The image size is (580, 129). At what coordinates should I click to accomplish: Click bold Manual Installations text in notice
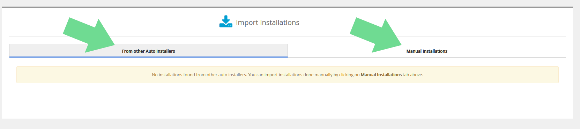point(381,75)
